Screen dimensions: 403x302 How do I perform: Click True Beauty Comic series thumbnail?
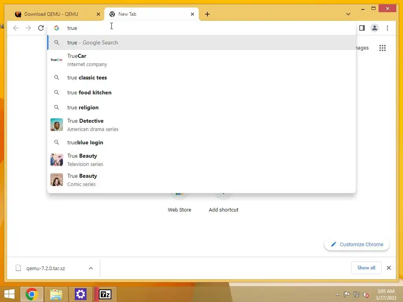(57, 179)
